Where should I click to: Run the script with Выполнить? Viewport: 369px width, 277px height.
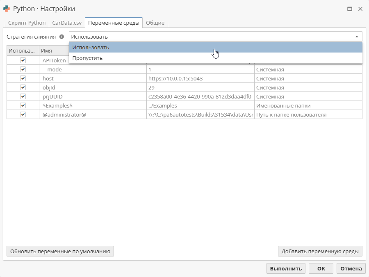(286, 268)
